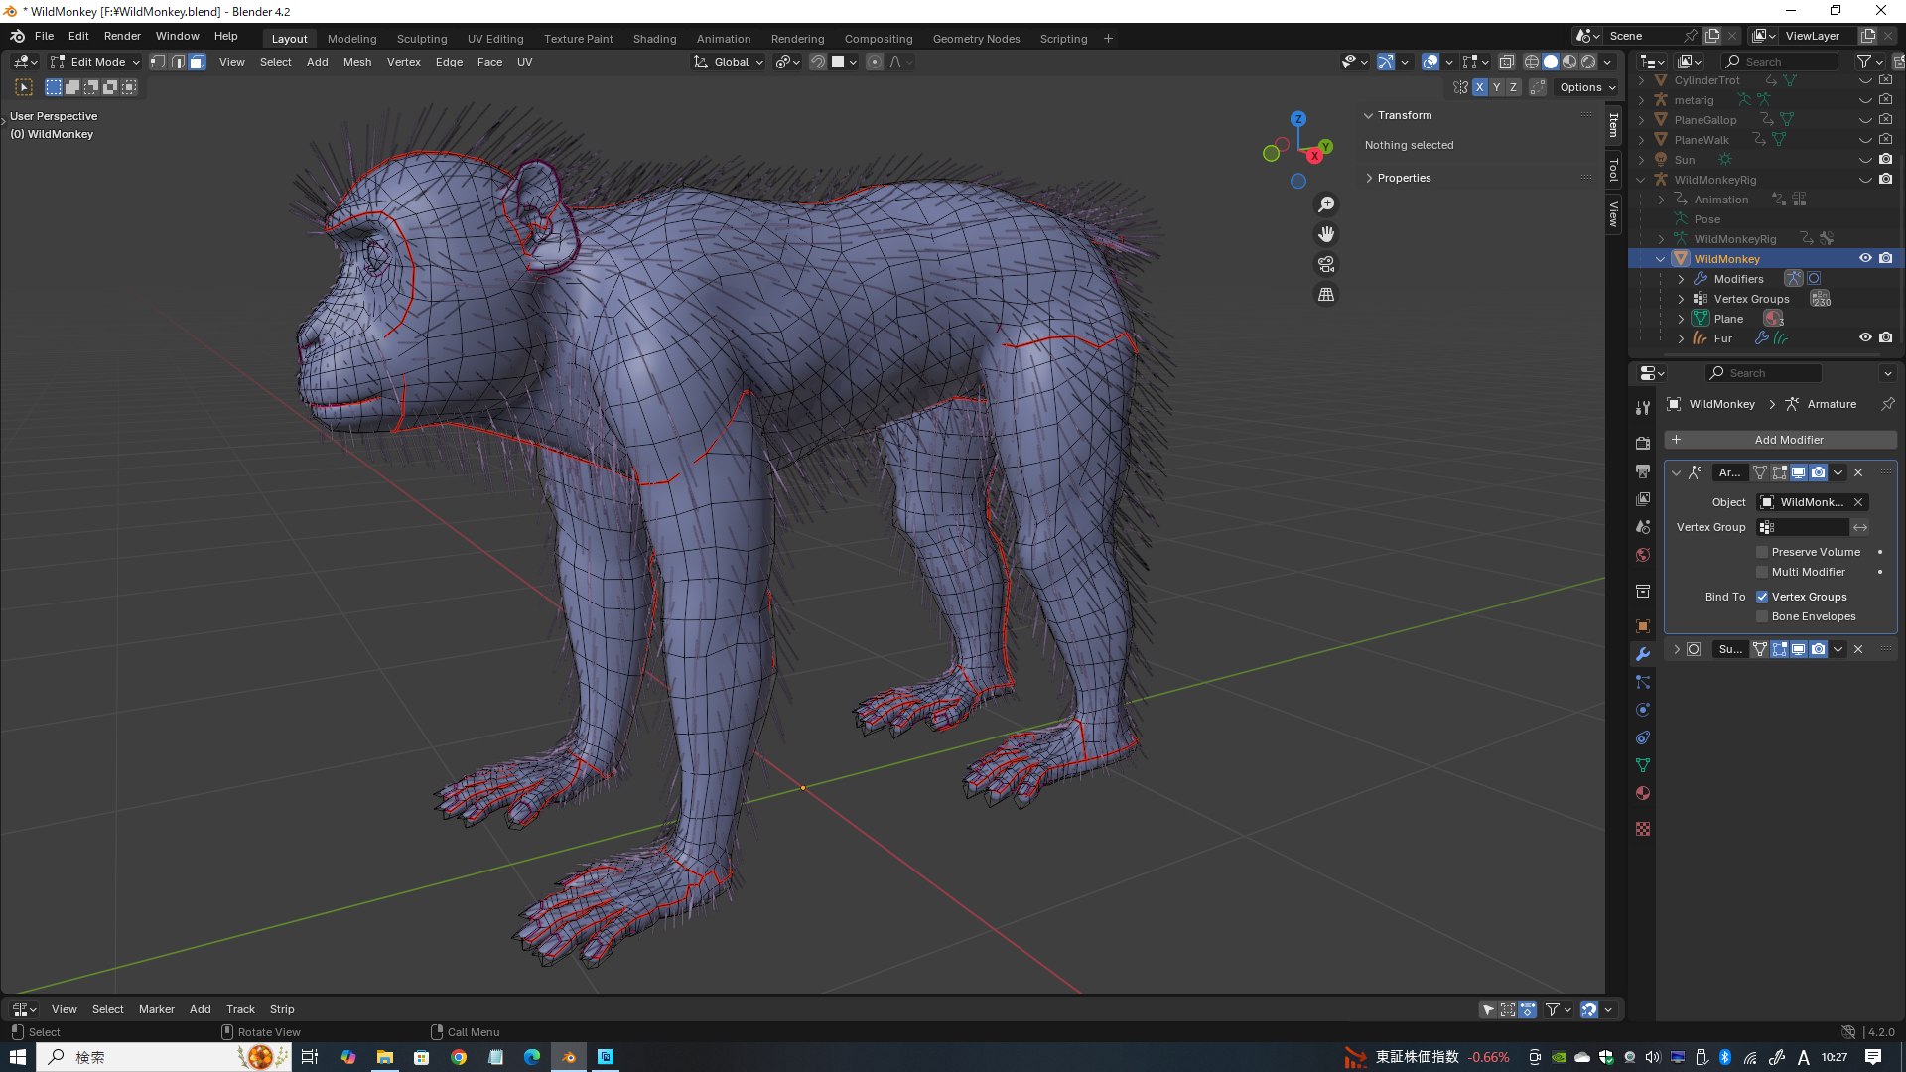The height and width of the screenshot is (1072, 1906).
Task: Switch to the UV Editing workspace tab
Action: tap(495, 39)
